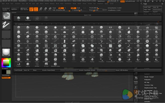Click the Load Brush button
The width and height of the screenshot is (165, 103).
tap(18, 70)
